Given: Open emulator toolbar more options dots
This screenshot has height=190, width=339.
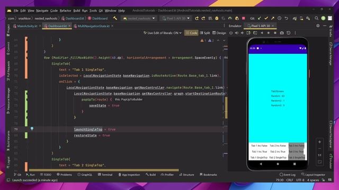Looking at the screenshot, I should [x=295, y=33].
